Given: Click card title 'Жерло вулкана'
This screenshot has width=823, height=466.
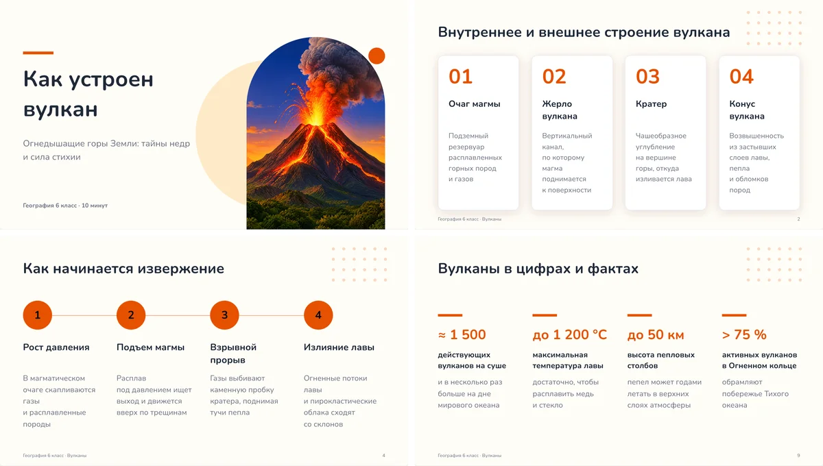Looking at the screenshot, I should [560, 110].
